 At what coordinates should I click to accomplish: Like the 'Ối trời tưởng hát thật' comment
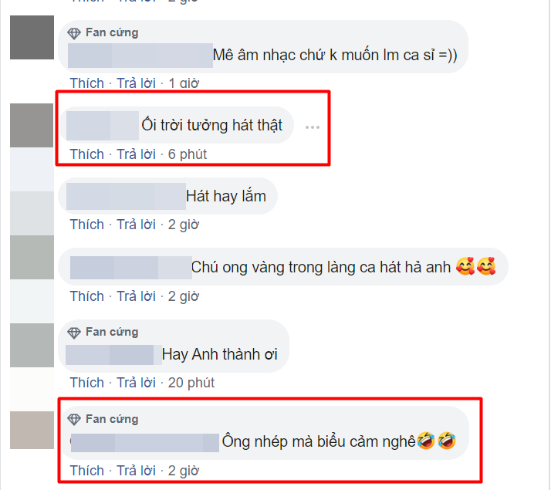pos(86,154)
